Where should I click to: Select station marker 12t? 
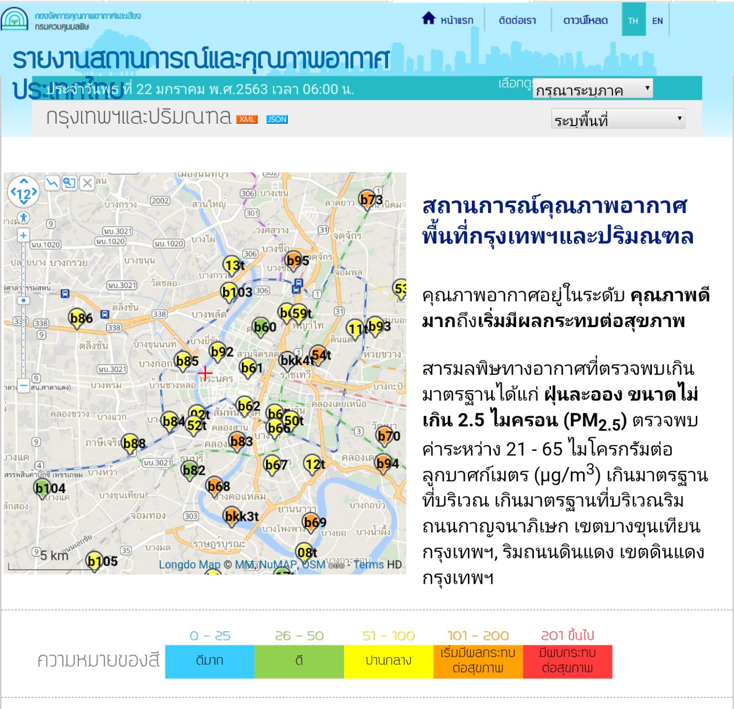313,464
